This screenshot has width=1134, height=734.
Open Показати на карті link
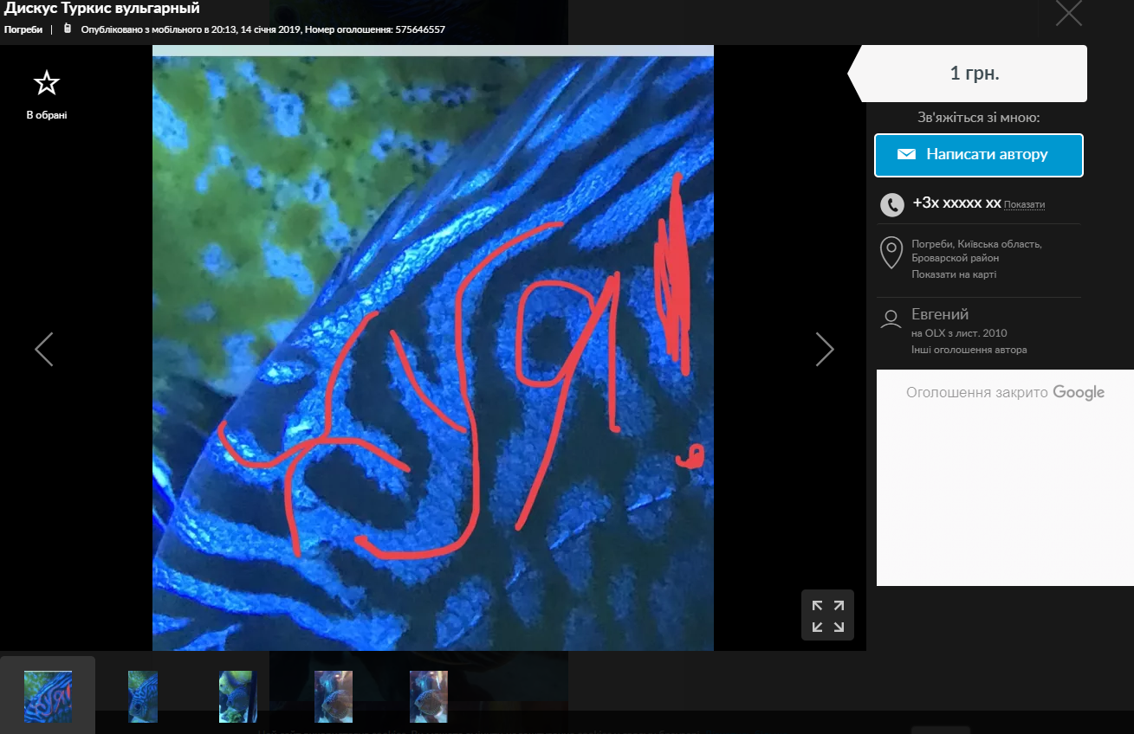click(x=953, y=274)
